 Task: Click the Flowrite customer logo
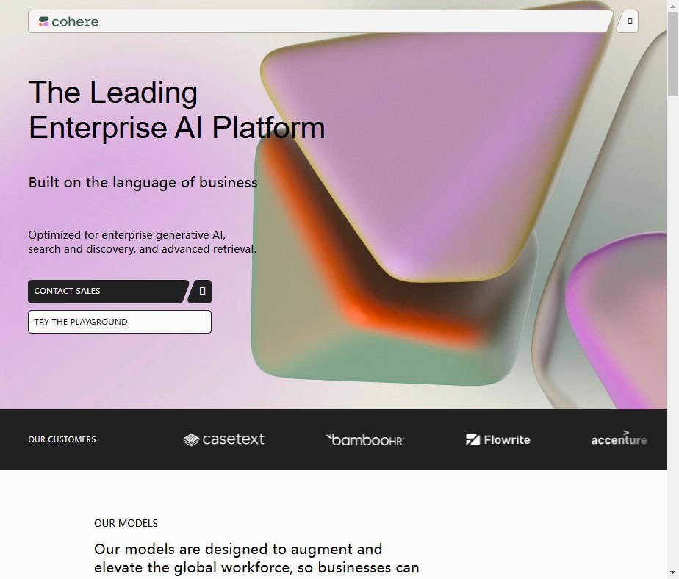498,439
